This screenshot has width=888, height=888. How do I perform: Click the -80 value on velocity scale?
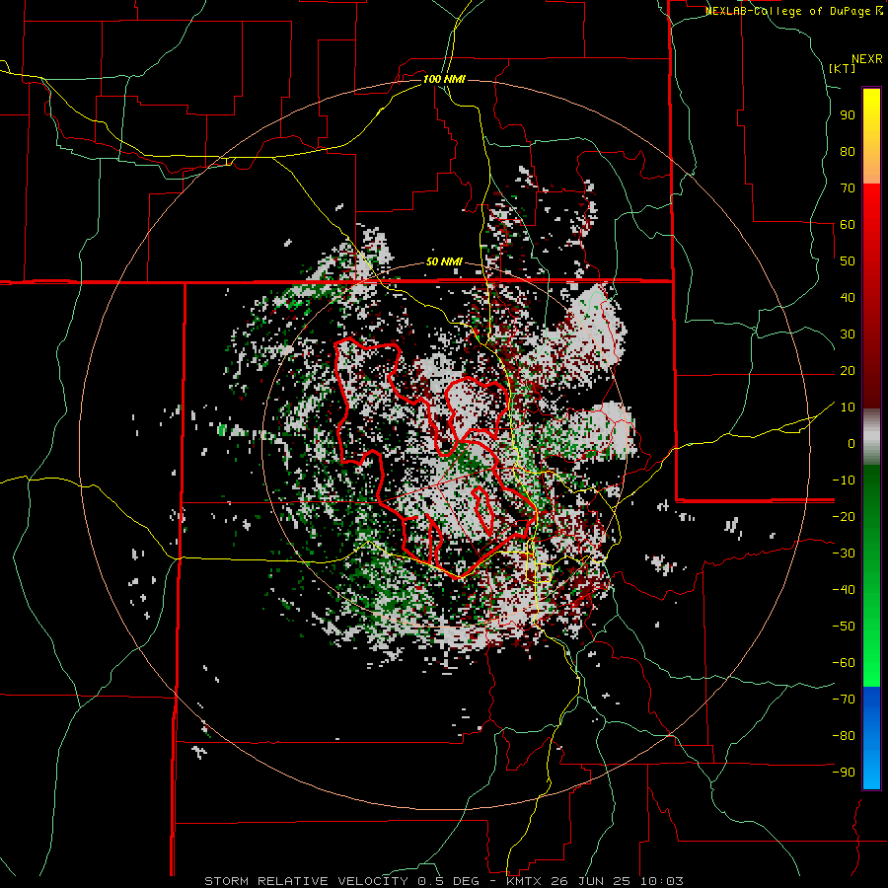tap(844, 736)
